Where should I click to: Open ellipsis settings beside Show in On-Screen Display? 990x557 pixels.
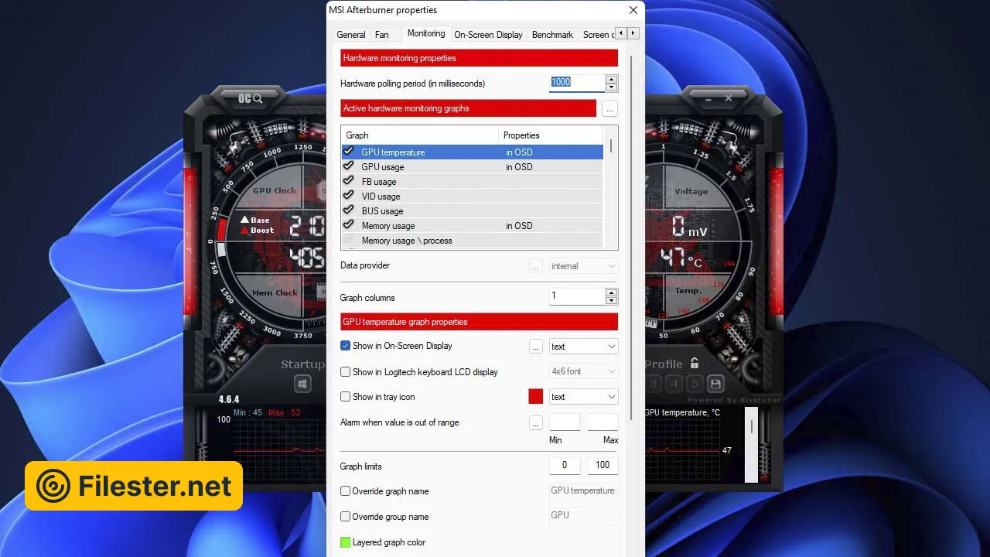(x=535, y=347)
